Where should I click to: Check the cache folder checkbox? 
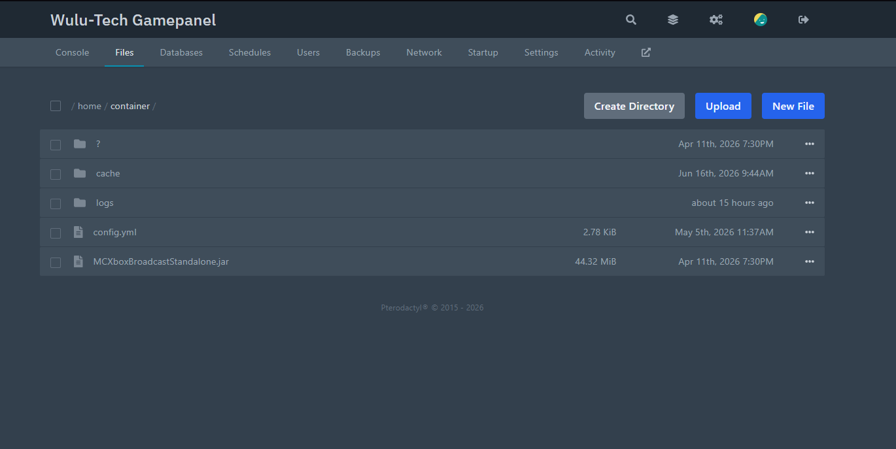click(56, 174)
